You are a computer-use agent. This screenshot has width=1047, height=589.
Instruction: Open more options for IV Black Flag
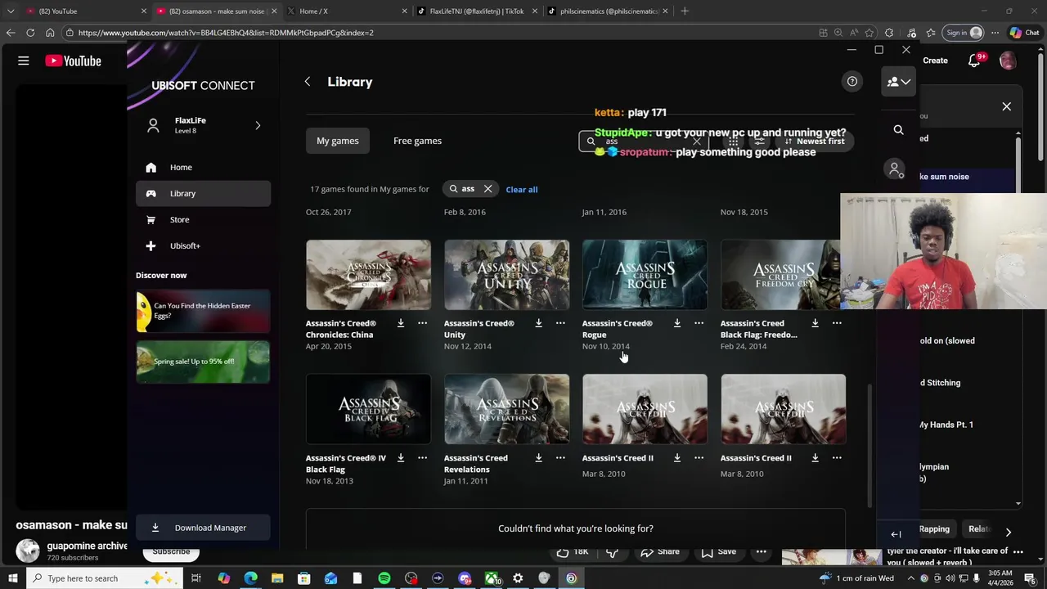(x=423, y=458)
